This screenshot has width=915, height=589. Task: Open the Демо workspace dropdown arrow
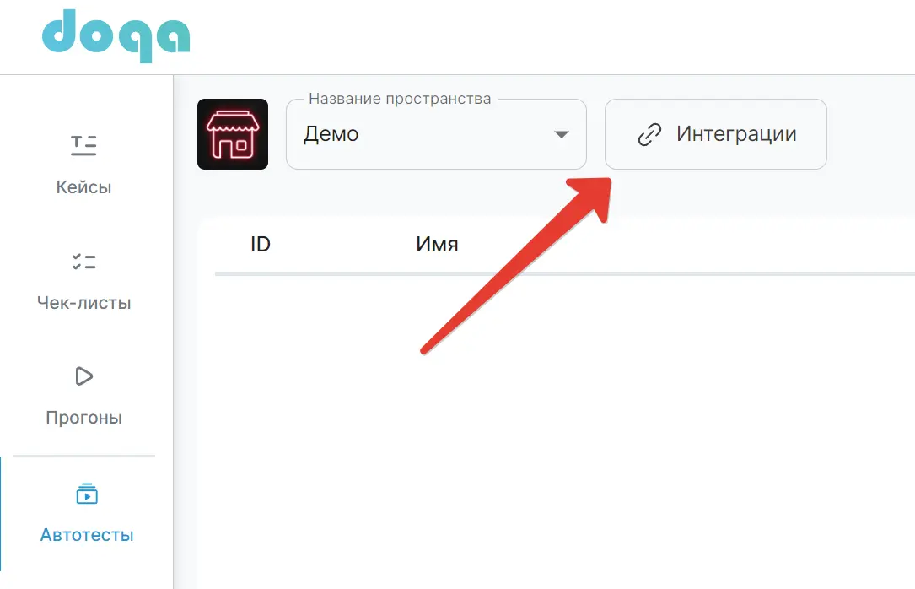point(561,134)
